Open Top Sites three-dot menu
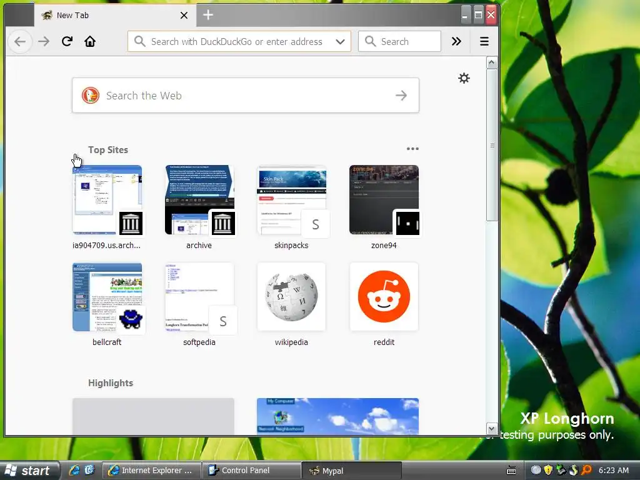This screenshot has height=480, width=640. click(x=412, y=149)
